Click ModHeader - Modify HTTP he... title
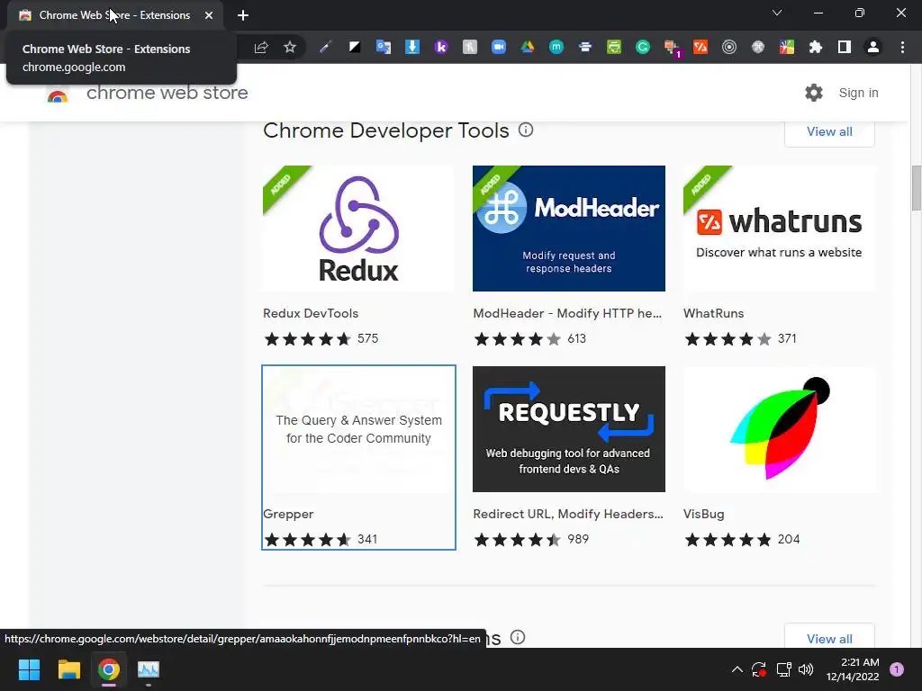922x691 pixels. pyautogui.click(x=567, y=313)
